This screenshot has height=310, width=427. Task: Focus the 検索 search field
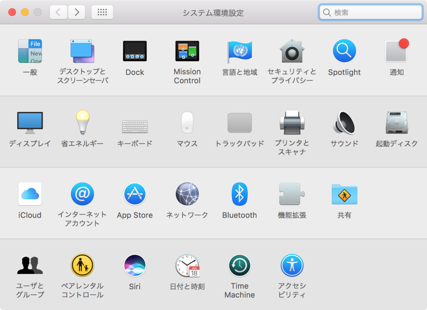click(x=370, y=12)
